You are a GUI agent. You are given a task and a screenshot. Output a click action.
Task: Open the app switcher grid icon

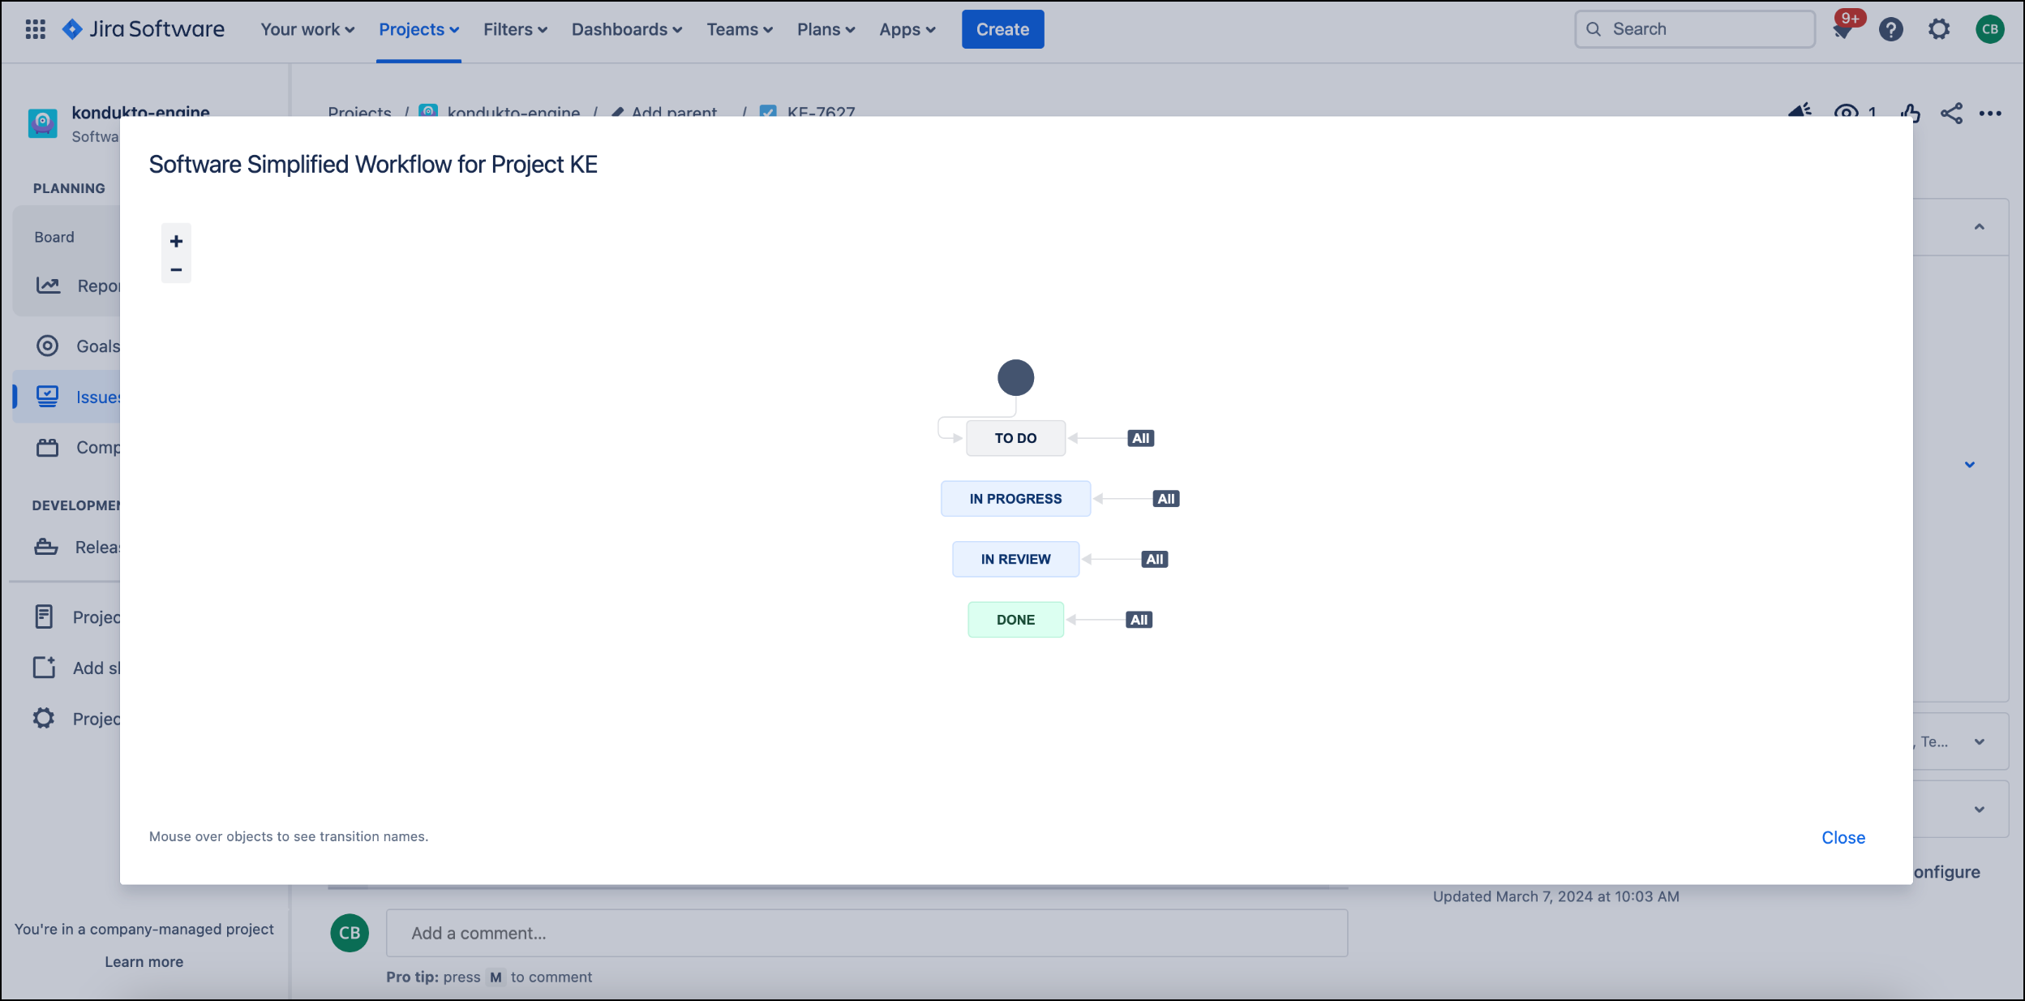pos(35,29)
